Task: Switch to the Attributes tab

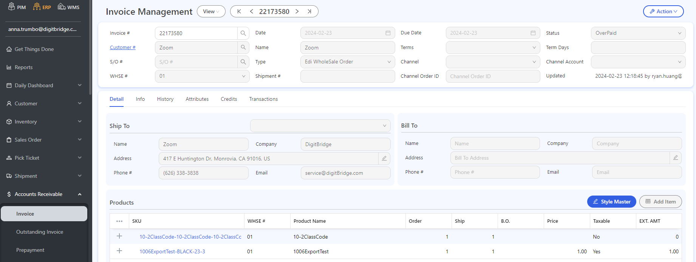Action: [197, 99]
